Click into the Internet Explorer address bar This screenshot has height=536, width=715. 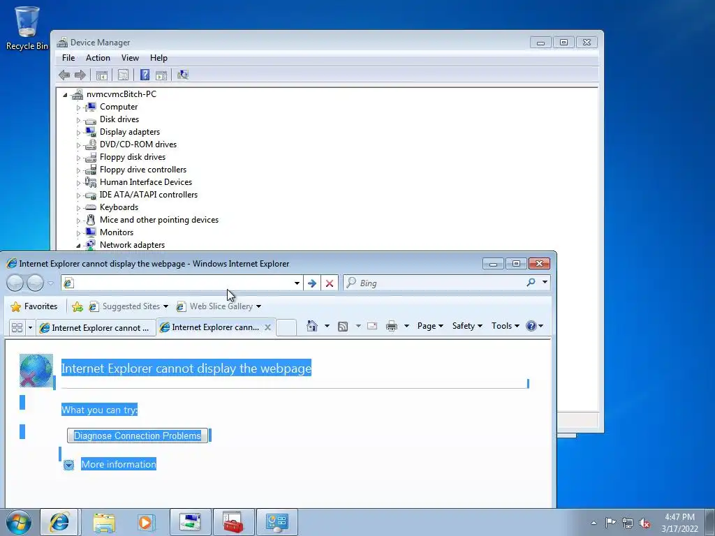point(182,283)
